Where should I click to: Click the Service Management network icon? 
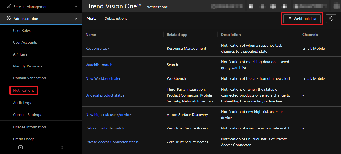9,6
